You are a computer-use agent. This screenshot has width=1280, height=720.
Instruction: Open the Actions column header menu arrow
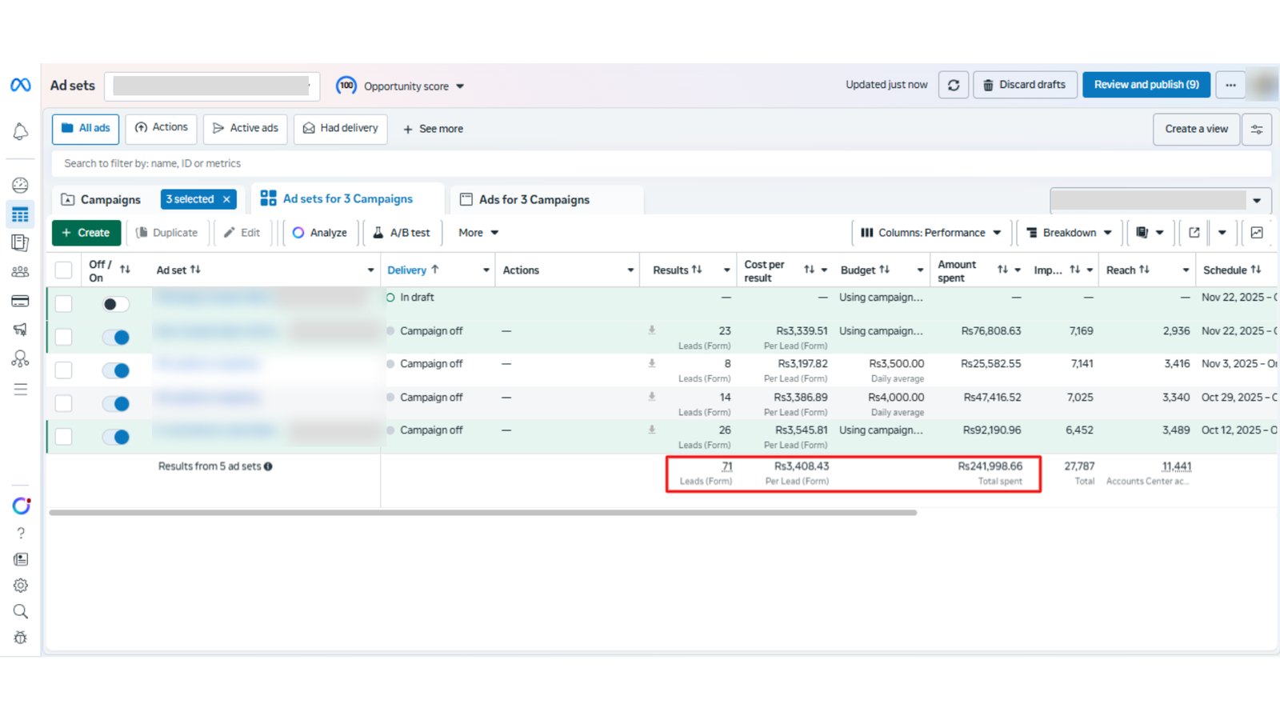(x=630, y=270)
